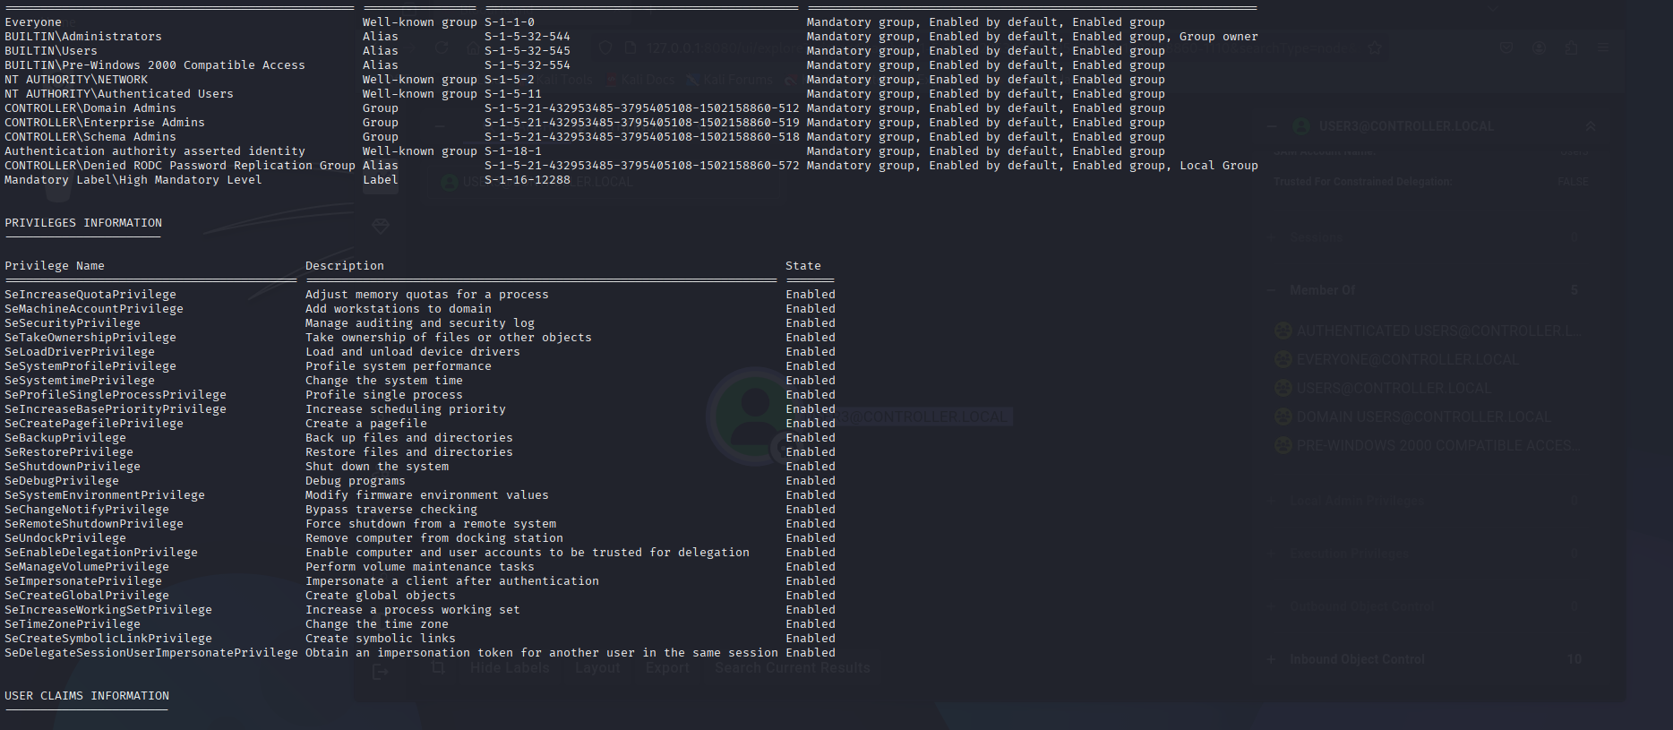Image resolution: width=1673 pixels, height=730 pixels.
Task: Click 'BUILTIN\Administrators' group line
Action: coord(83,37)
